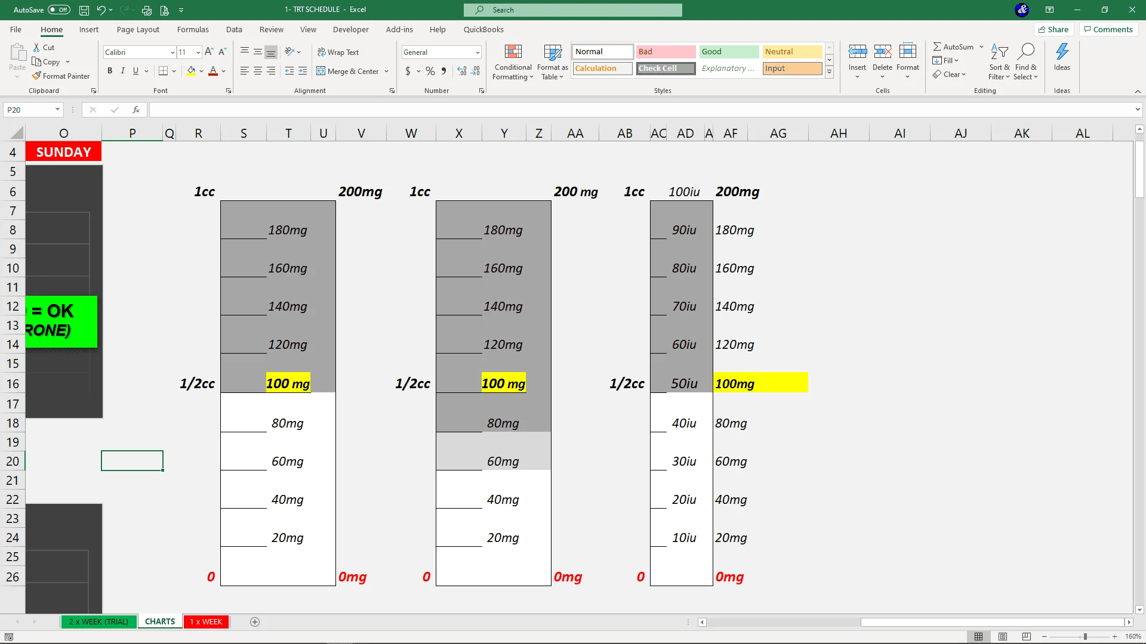Click the Format as Table icon
This screenshot has width=1146, height=644.
pos(552,52)
